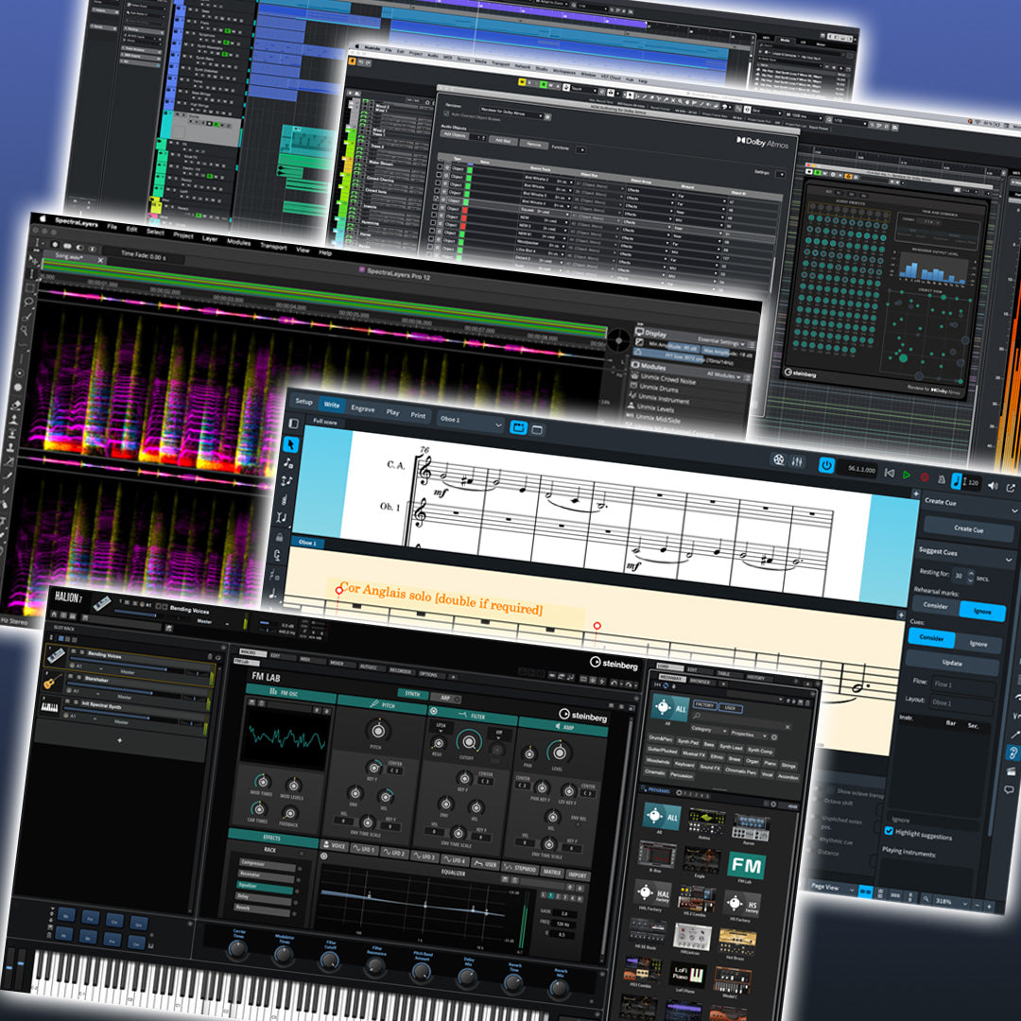1021x1021 pixels.
Task: Open the Dorico mixer icon
Action: (x=796, y=461)
